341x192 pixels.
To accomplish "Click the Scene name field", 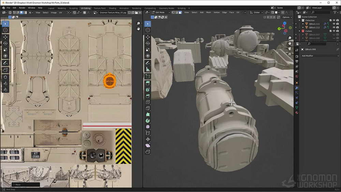I will point(286,8).
